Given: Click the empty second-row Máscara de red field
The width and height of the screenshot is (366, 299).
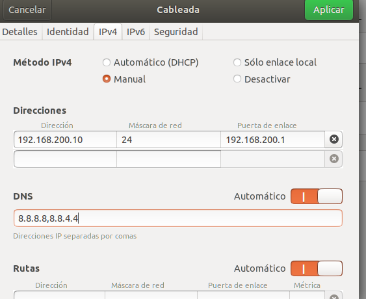Looking at the screenshot, I should pos(168,159).
